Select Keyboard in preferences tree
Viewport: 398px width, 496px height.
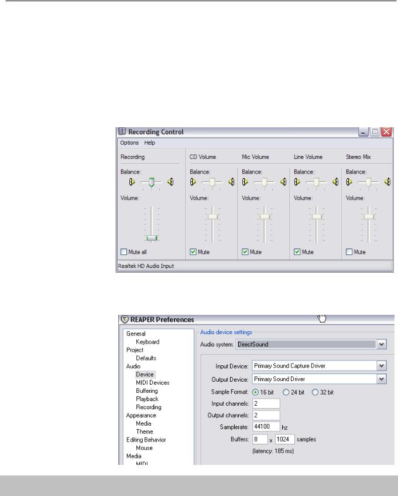[147, 342]
